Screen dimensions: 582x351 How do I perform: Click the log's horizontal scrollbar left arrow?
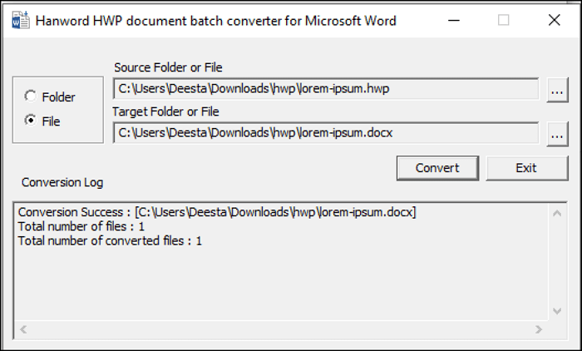(x=23, y=329)
